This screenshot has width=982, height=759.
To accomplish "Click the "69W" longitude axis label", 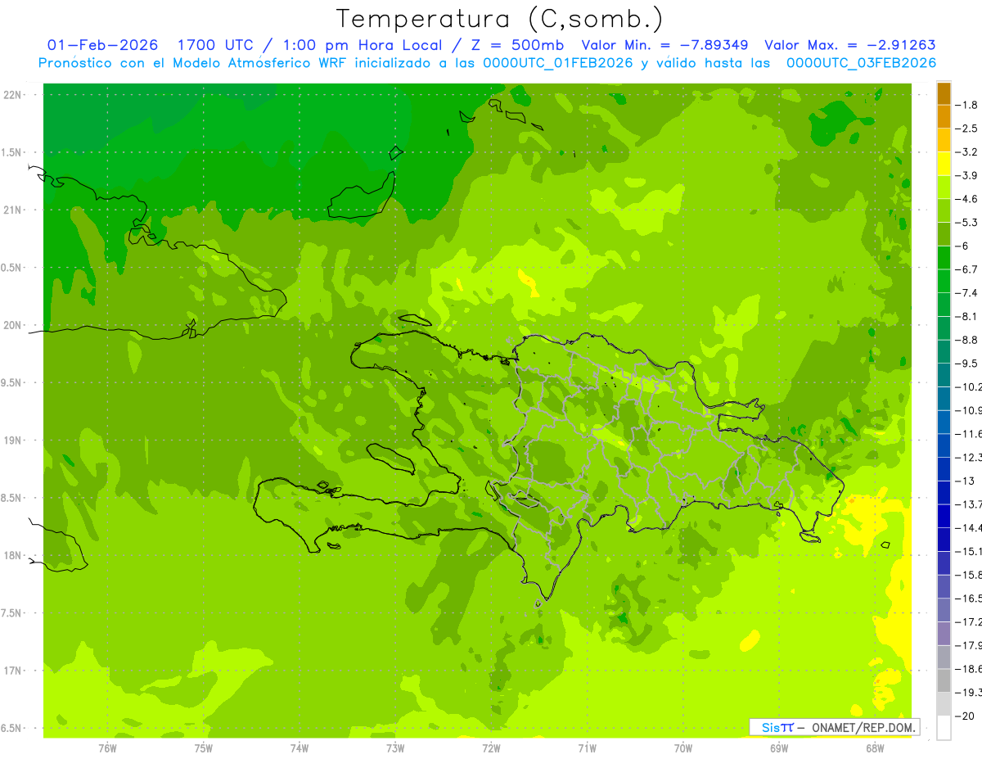I will click(779, 748).
